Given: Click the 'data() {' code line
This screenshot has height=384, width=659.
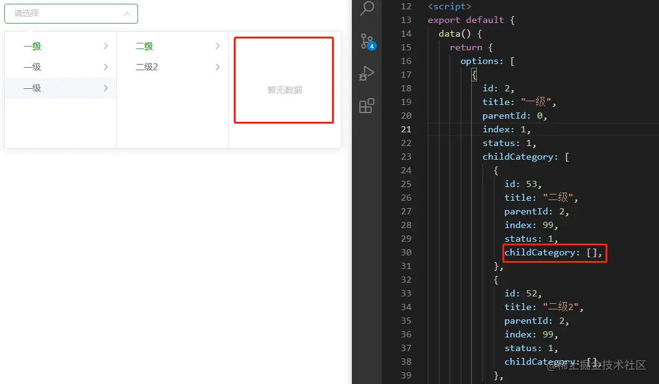Looking at the screenshot, I should coord(460,34).
